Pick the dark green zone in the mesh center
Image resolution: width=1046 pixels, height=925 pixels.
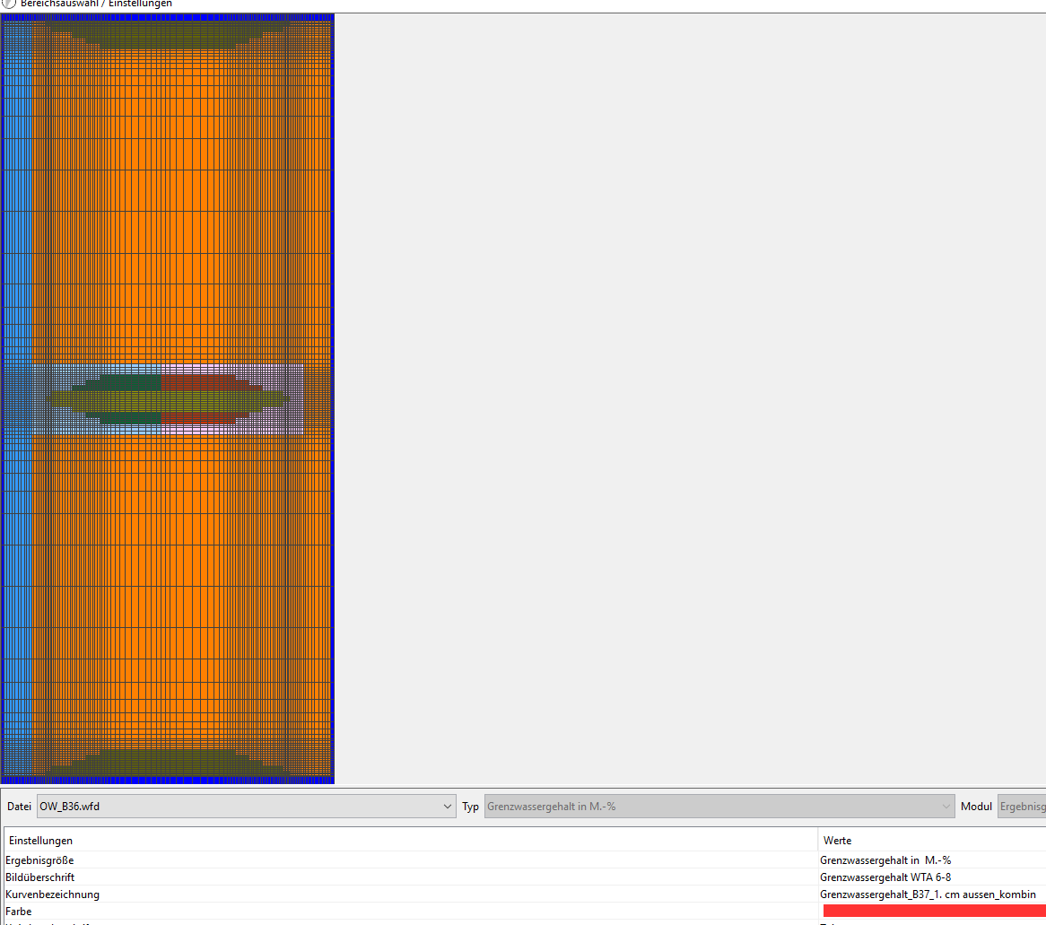[x=126, y=383]
